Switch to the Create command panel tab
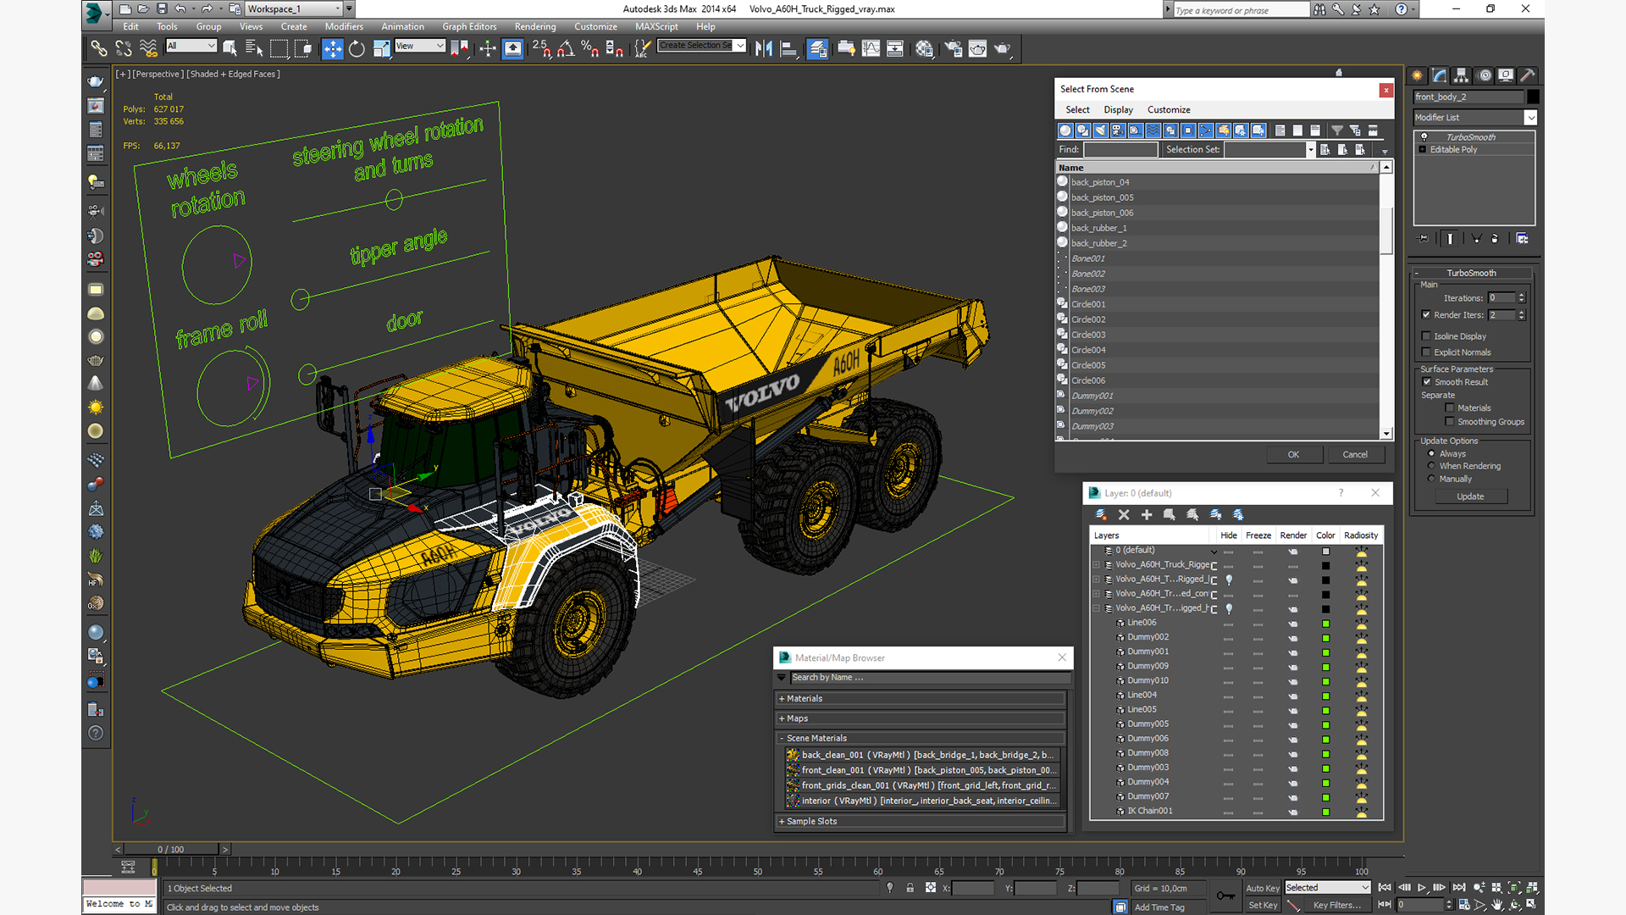The image size is (1626, 915). tap(1417, 75)
